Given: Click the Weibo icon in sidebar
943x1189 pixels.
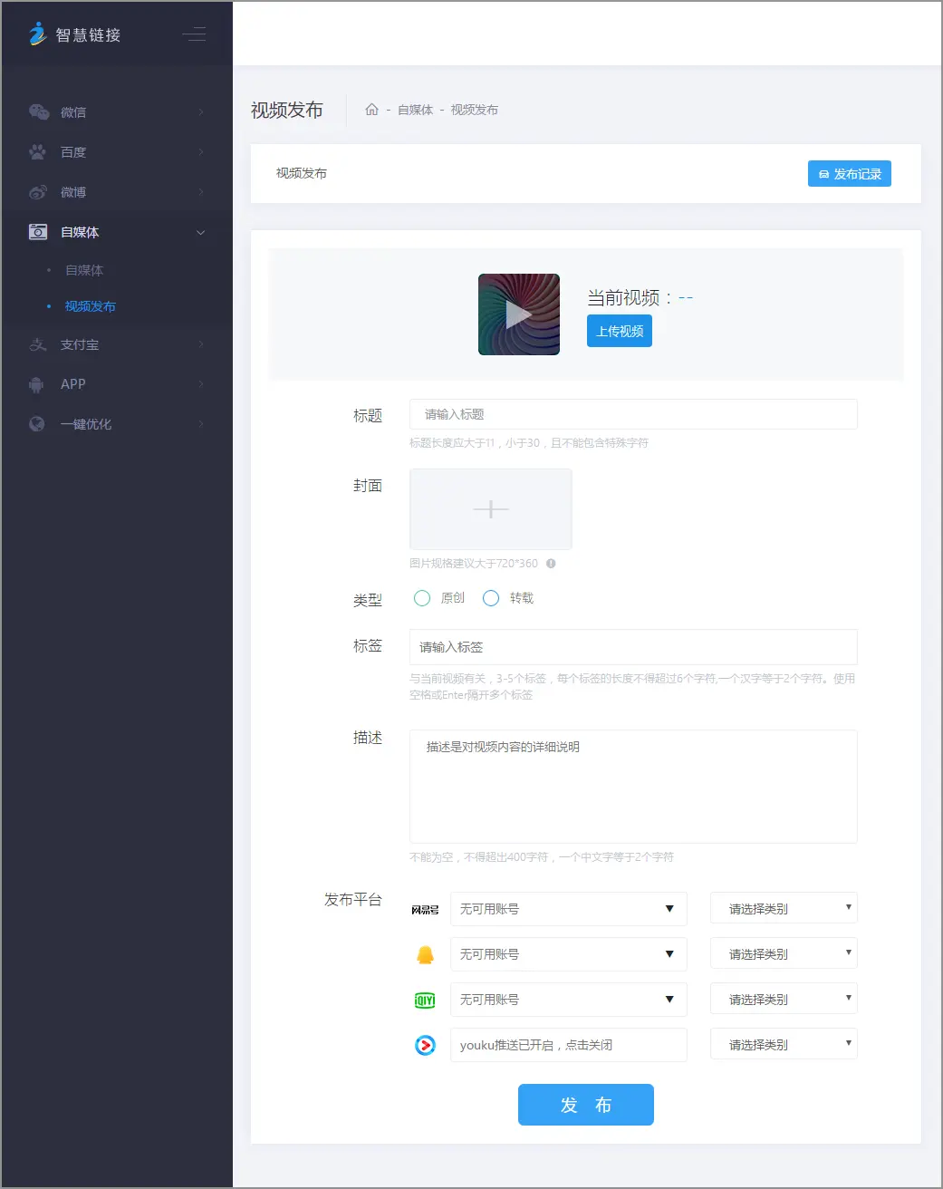Looking at the screenshot, I should coord(37,192).
